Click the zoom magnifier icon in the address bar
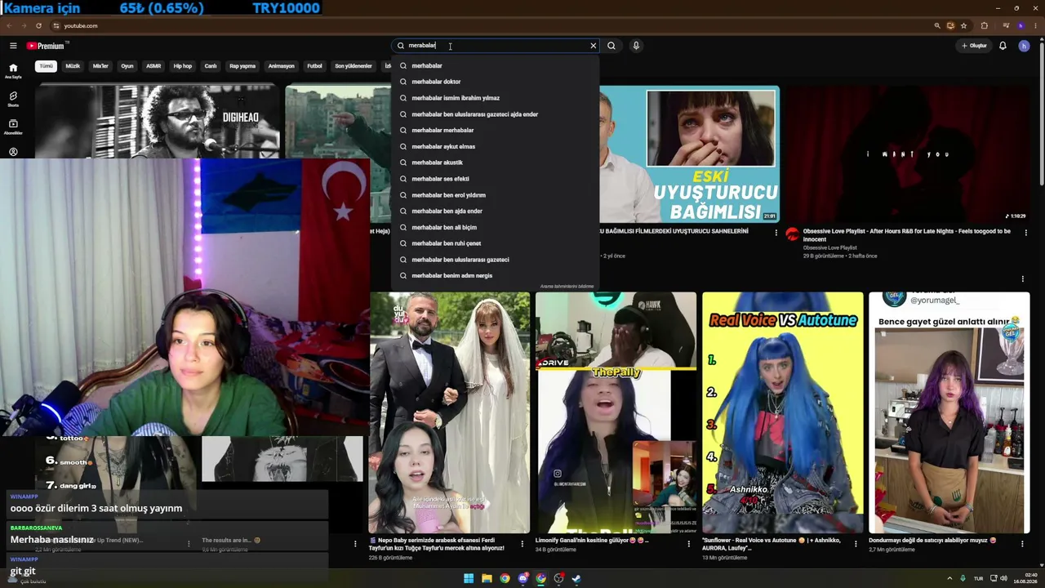This screenshot has width=1045, height=588. (x=937, y=25)
